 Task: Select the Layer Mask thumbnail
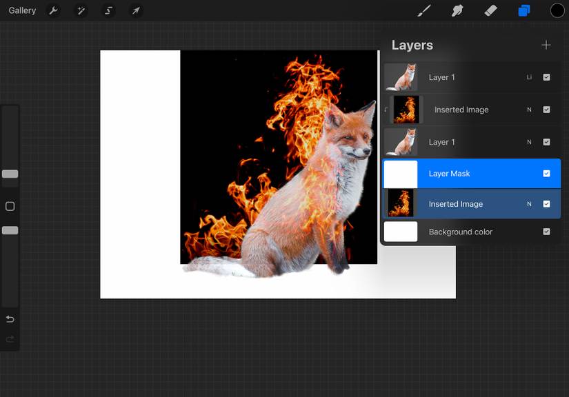coord(401,174)
